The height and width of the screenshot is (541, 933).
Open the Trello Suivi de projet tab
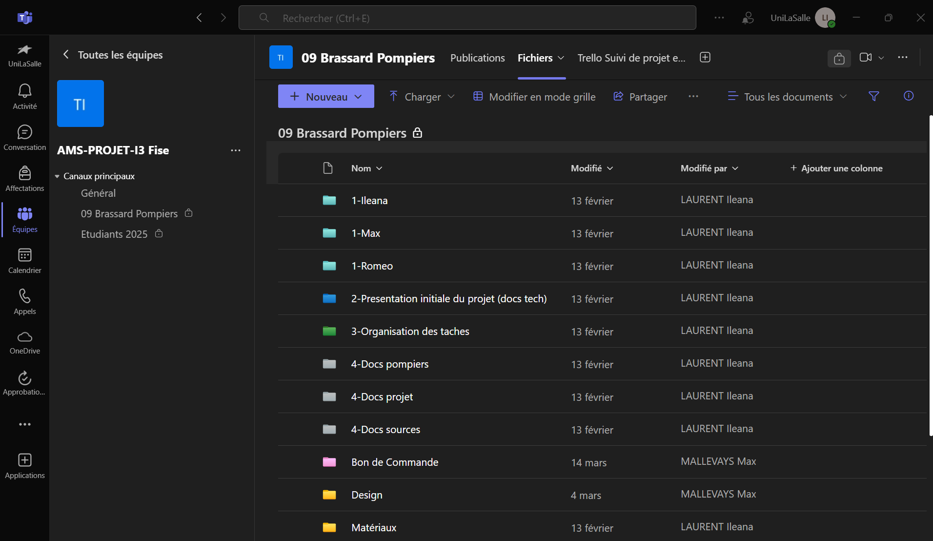click(x=631, y=58)
